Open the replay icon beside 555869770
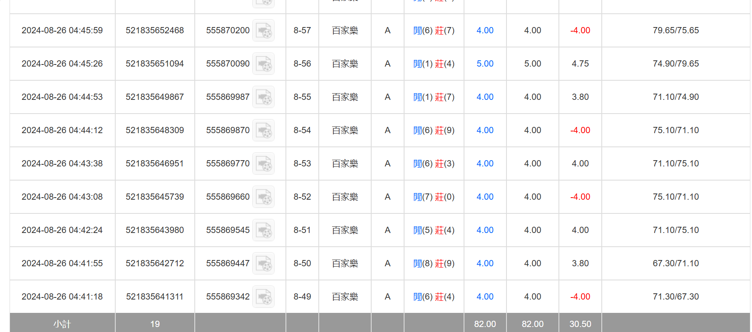This screenshot has height=332, width=752. pyautogui.click(x=263, y=164)
